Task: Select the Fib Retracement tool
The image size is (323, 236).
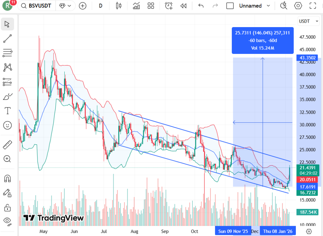Action: coord(8,53)
